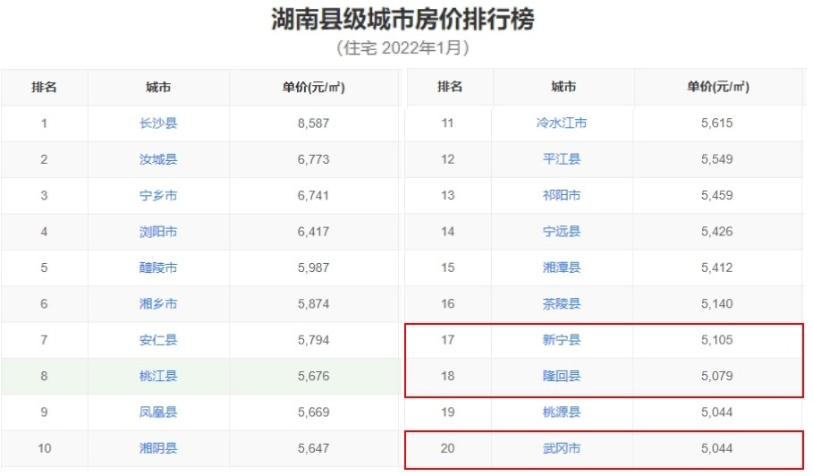Click the price value 5,676
813x476 pixels.
[x=313, y=376]
